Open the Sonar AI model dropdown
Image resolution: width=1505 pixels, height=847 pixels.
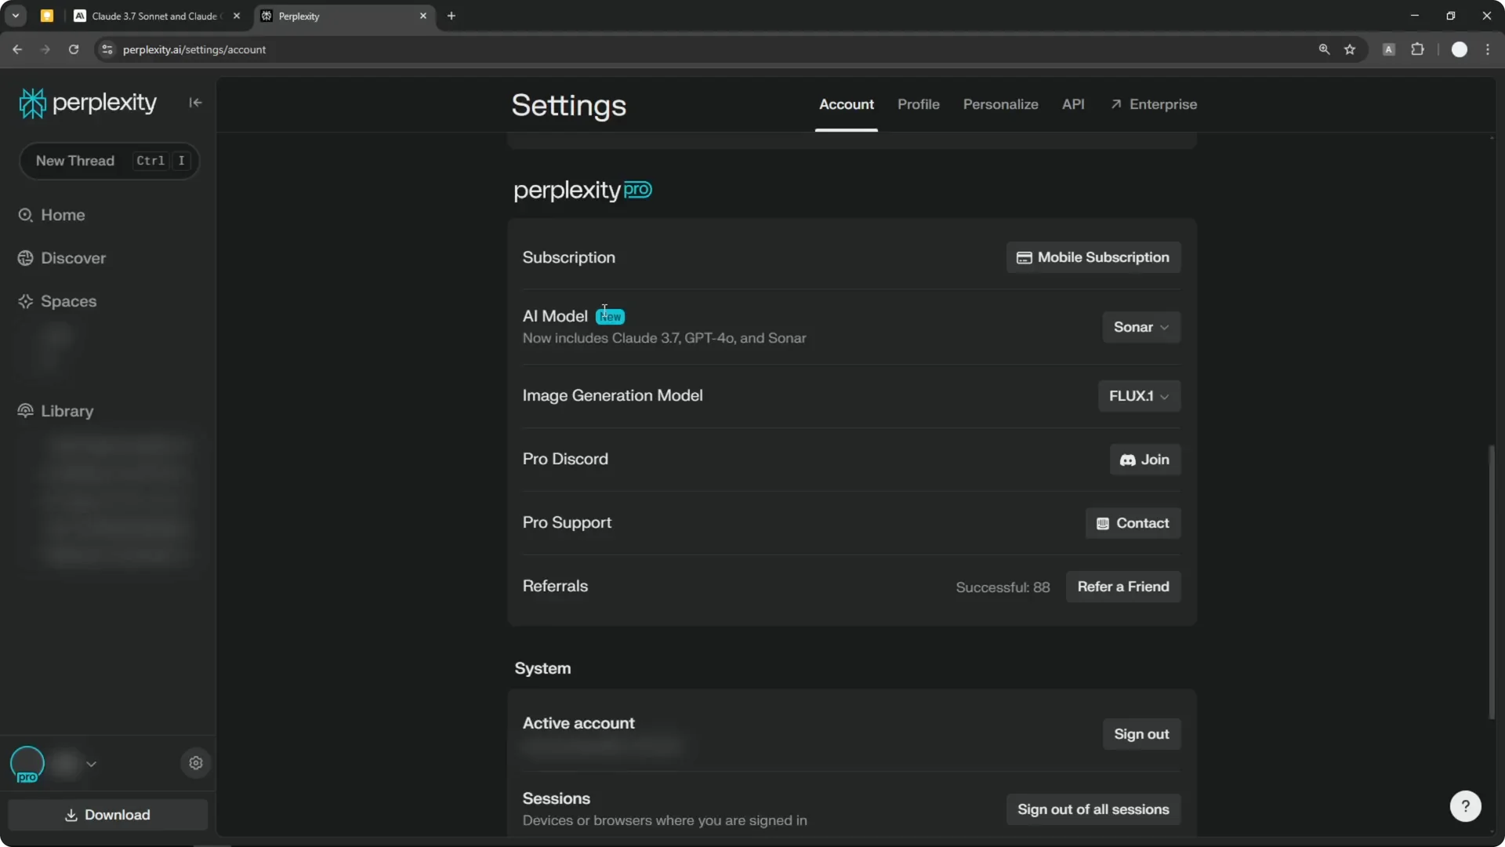pyautogui.click(x=1141, y=327)
